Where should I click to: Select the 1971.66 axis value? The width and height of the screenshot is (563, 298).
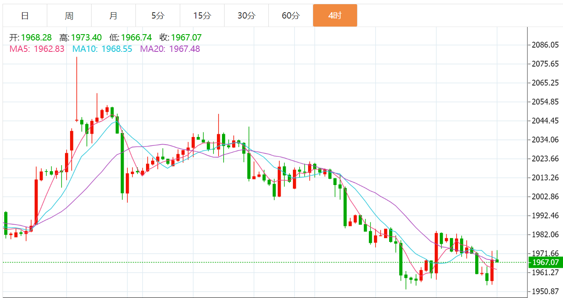[545, 253]
